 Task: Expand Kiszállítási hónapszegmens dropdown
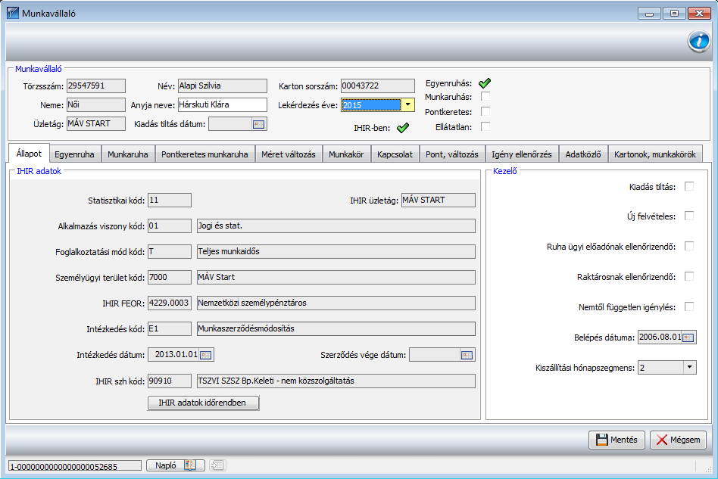(690, 367)
